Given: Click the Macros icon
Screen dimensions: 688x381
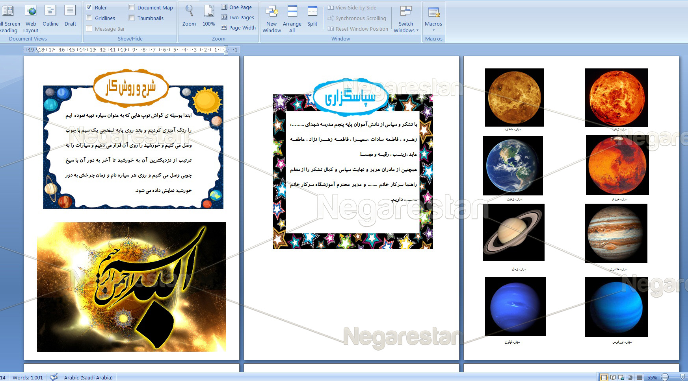Looking at the screenshot, I should [433, 12].
